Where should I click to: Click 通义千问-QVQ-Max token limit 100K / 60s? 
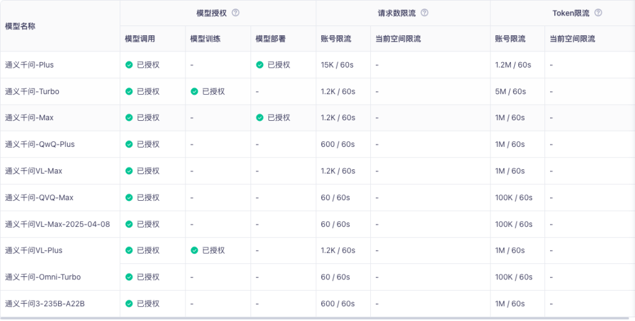point(514,198)
